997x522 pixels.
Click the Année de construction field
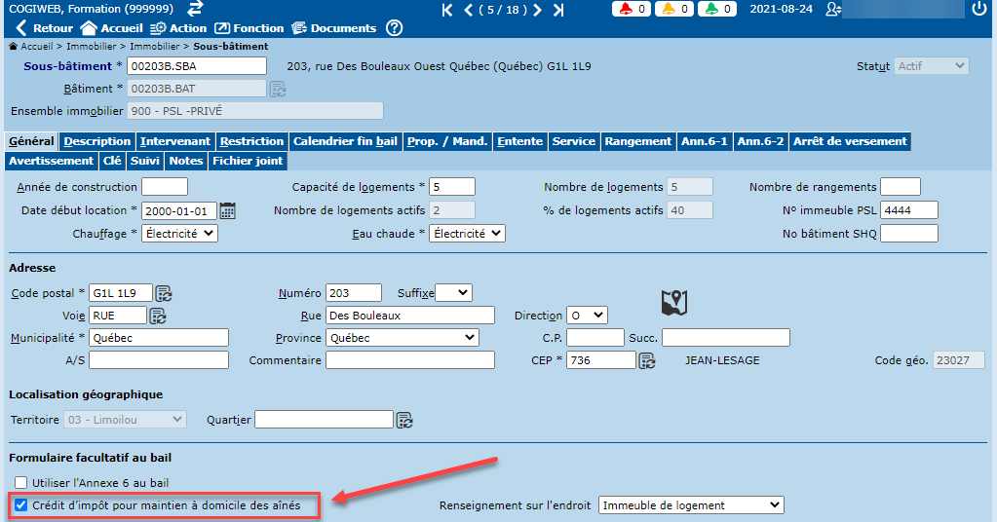[164, 187]
